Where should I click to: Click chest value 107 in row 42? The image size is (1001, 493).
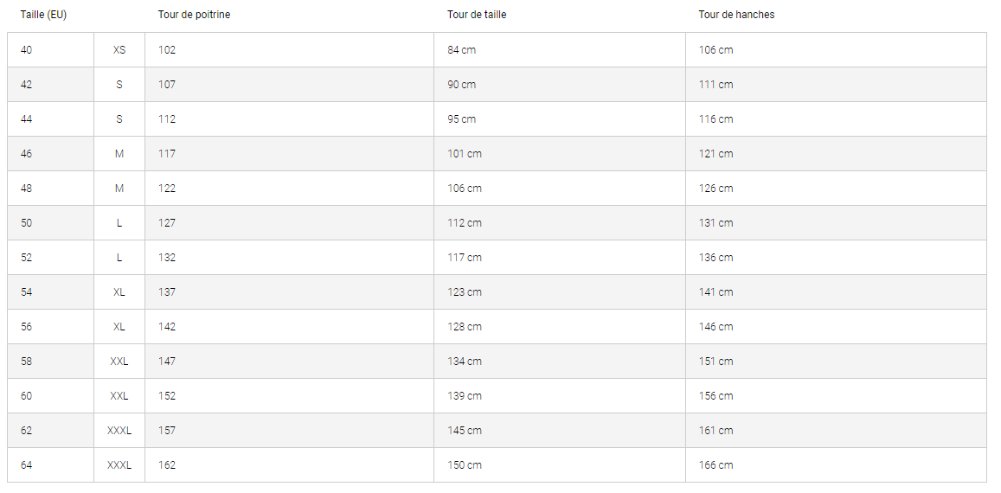[167, 84]
